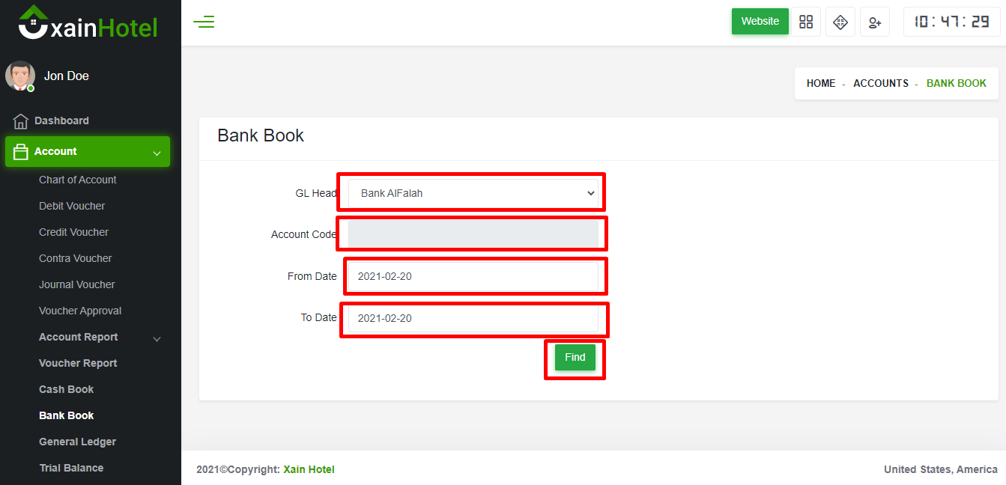Click Jon Doe's profile avatar
Image resolution: width=1006 pixels, height=485 pixels.
pyautogui.click(x=20, y=76)
